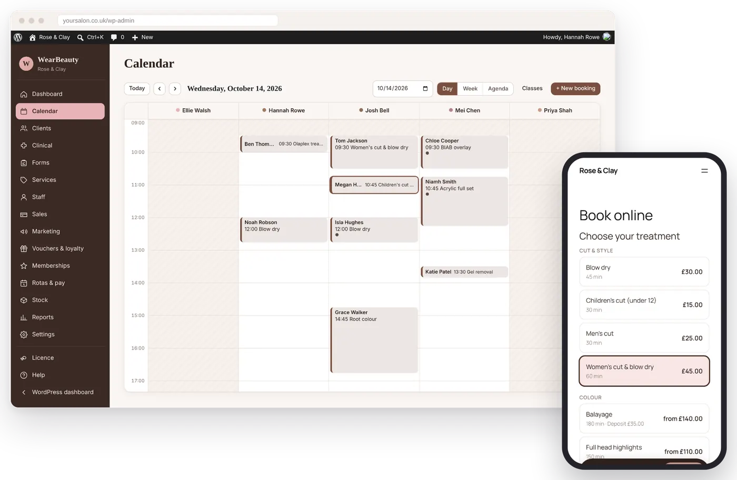Switch to the Agenda view
Image resolution: width=737 pixels, height=480 pixels.
point(498,89)
